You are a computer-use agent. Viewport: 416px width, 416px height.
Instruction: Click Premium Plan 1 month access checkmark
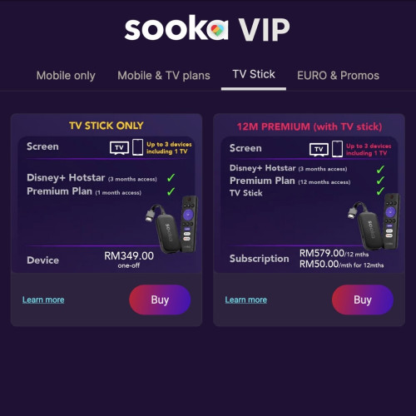click(171, 191)
